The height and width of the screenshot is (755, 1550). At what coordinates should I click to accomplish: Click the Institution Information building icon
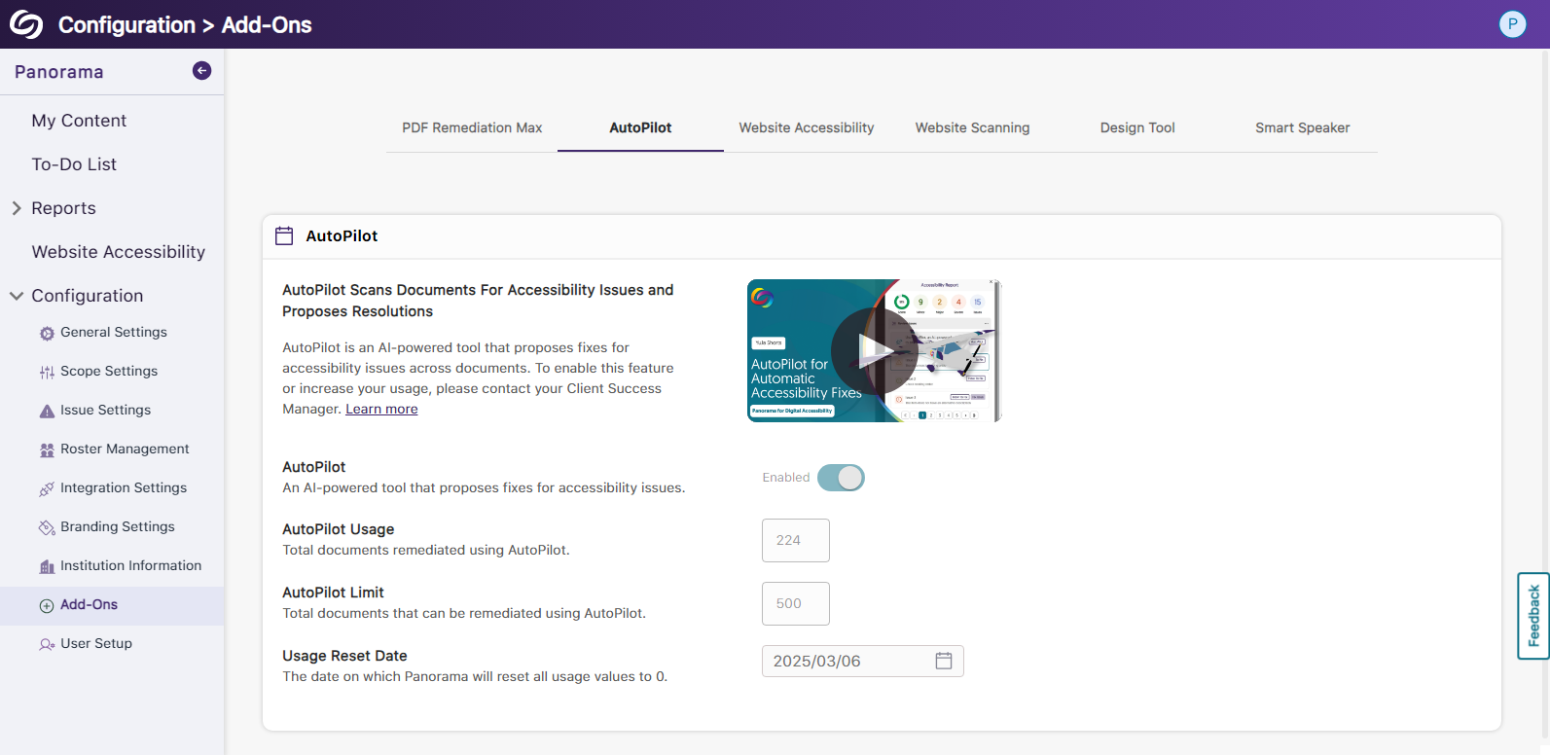click(47, 567)
